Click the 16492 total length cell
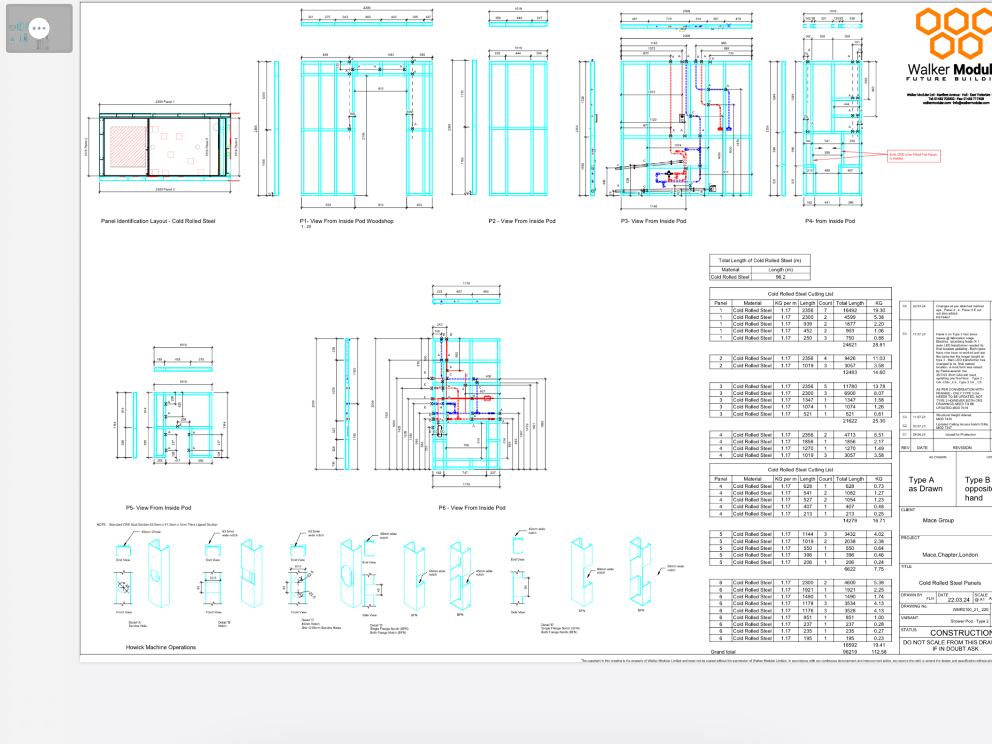 point(850,311)
